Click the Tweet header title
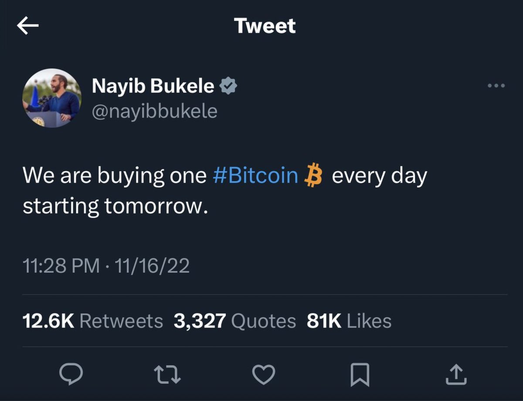Image resolution: width=523 pixels, height=401 pixels. pos(265,26)
